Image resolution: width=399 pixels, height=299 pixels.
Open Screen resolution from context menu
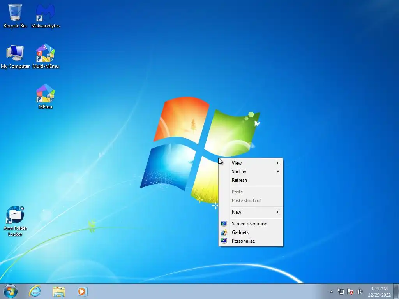251,224
